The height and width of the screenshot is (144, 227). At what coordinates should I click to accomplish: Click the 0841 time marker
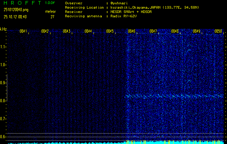click(23, 31)
